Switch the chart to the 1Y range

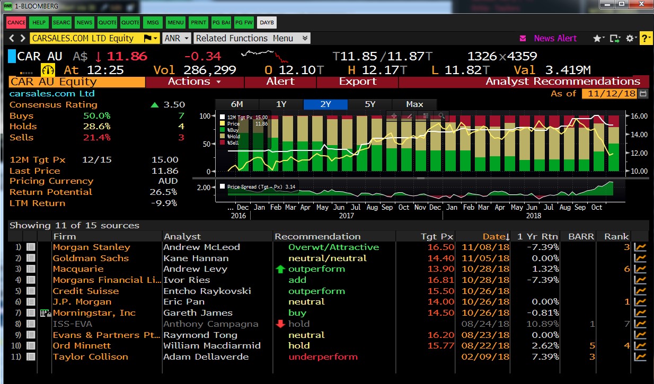(x=281, y=104)
